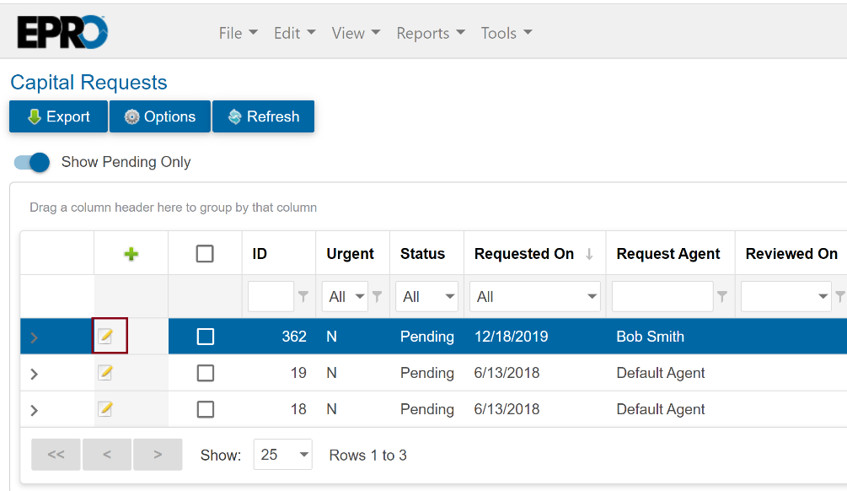Click the ID filter text field
The height and width of the screenshot is (491, 847).
pyautogui.click(x=271, y=297)
